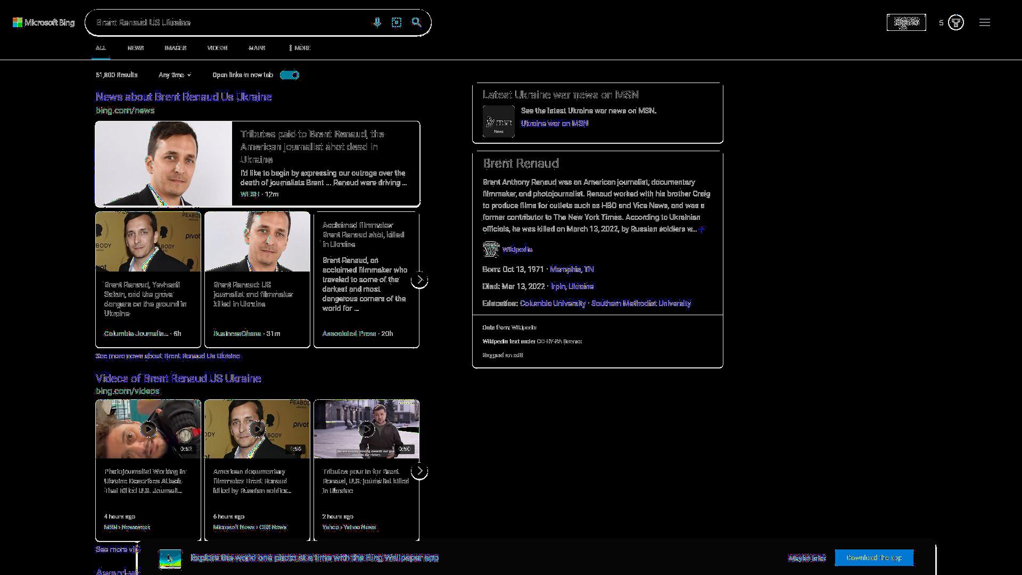Open the BusinessGhana article thumbnail

[x=257, y=242]
